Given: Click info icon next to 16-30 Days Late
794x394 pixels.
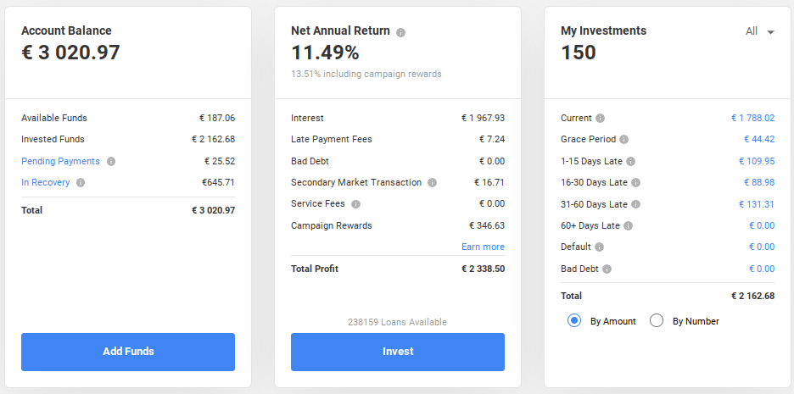Looking at the screenshot, I should (x=635, y=182).
